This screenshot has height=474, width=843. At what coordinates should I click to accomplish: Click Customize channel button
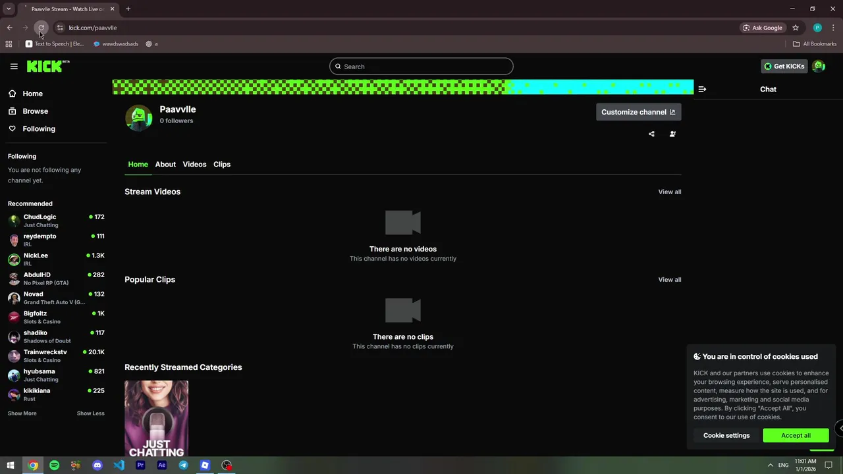click(638, 112)
